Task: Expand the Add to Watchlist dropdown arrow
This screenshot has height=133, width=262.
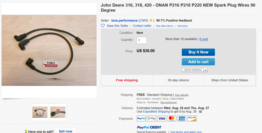Action: (205, 70)
